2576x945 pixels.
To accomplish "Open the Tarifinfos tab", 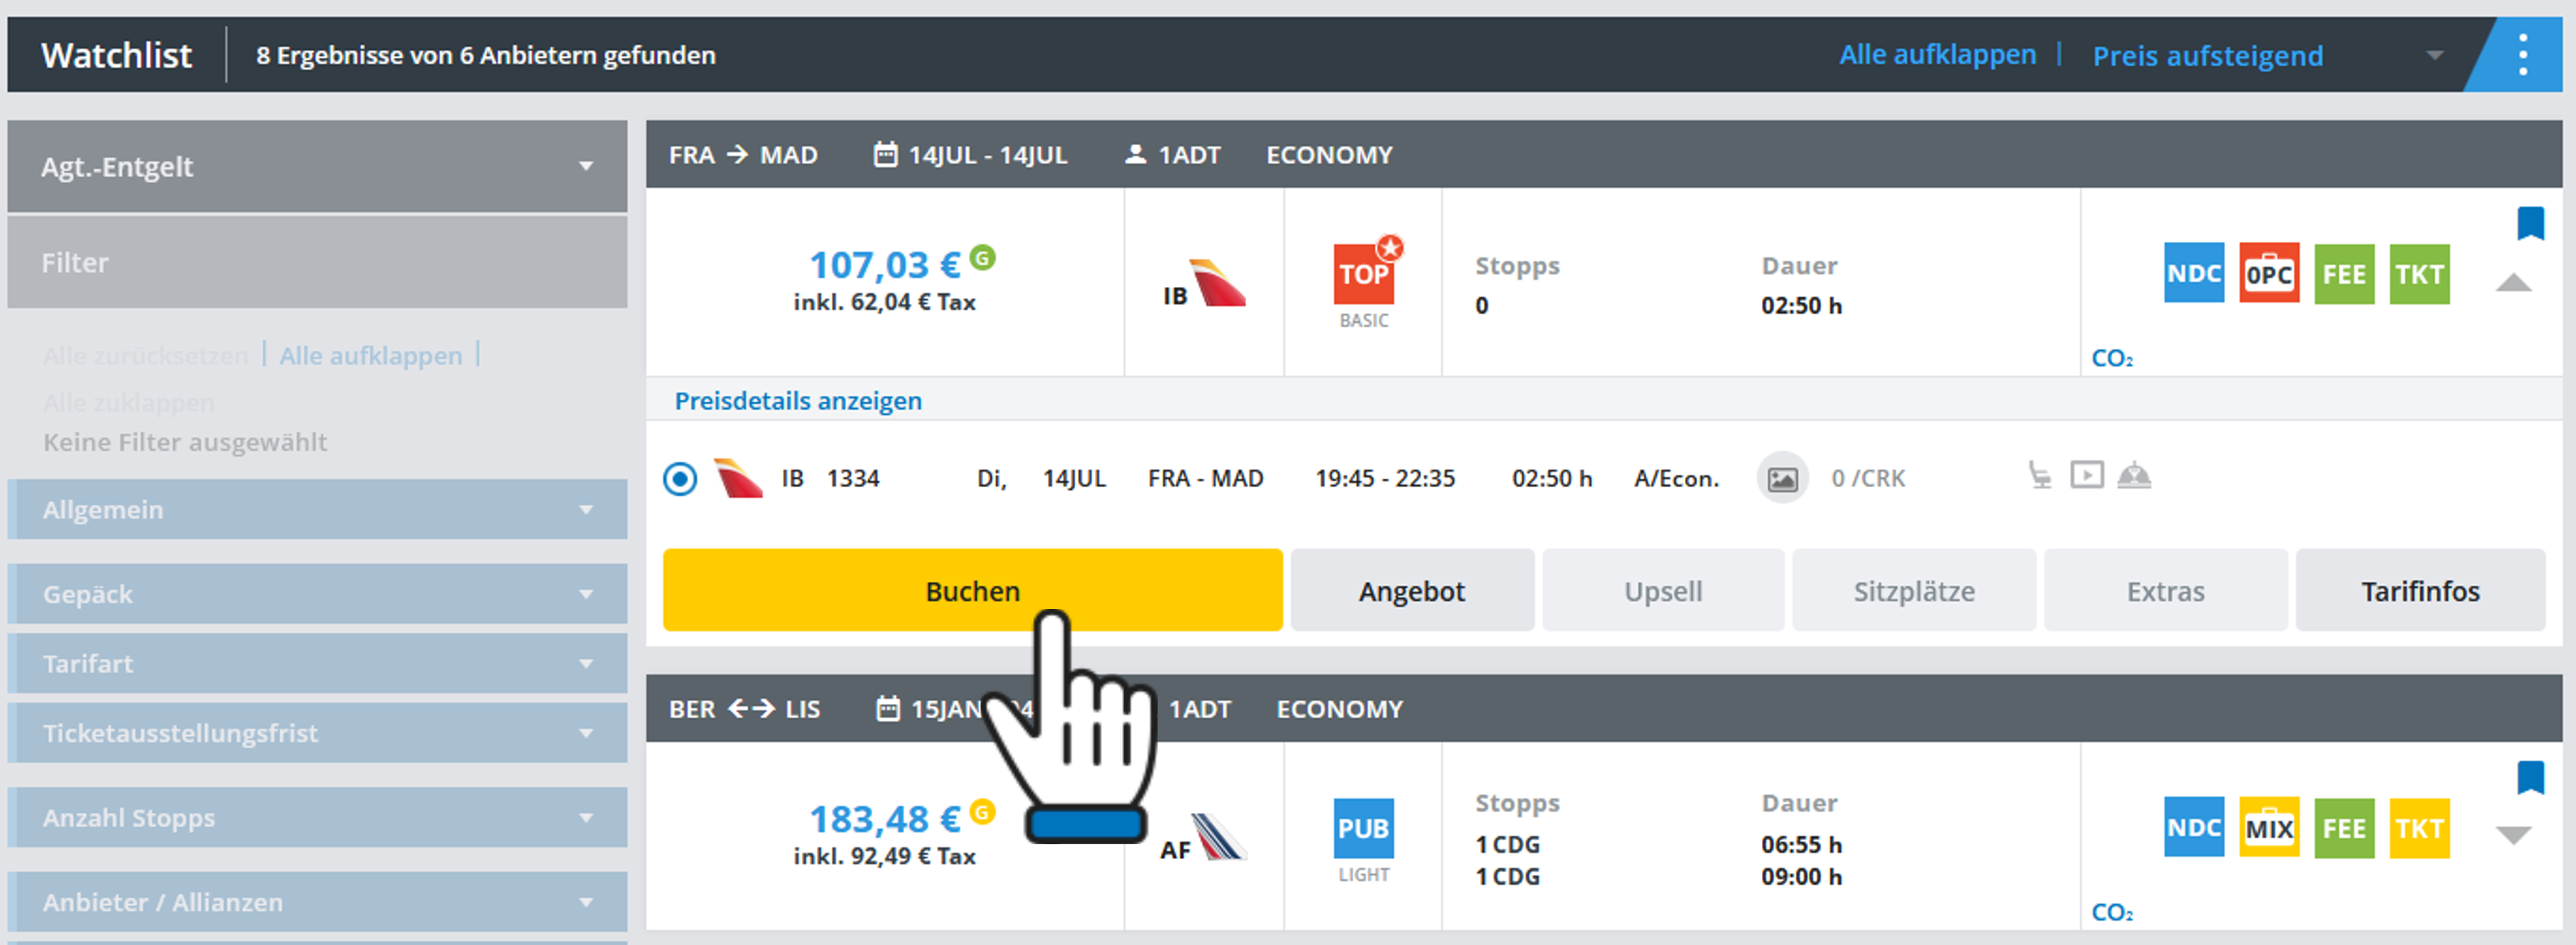I will point(2419,591).
